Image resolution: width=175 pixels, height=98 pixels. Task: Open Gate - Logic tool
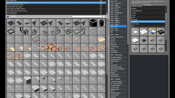click(x=118, y=17)
